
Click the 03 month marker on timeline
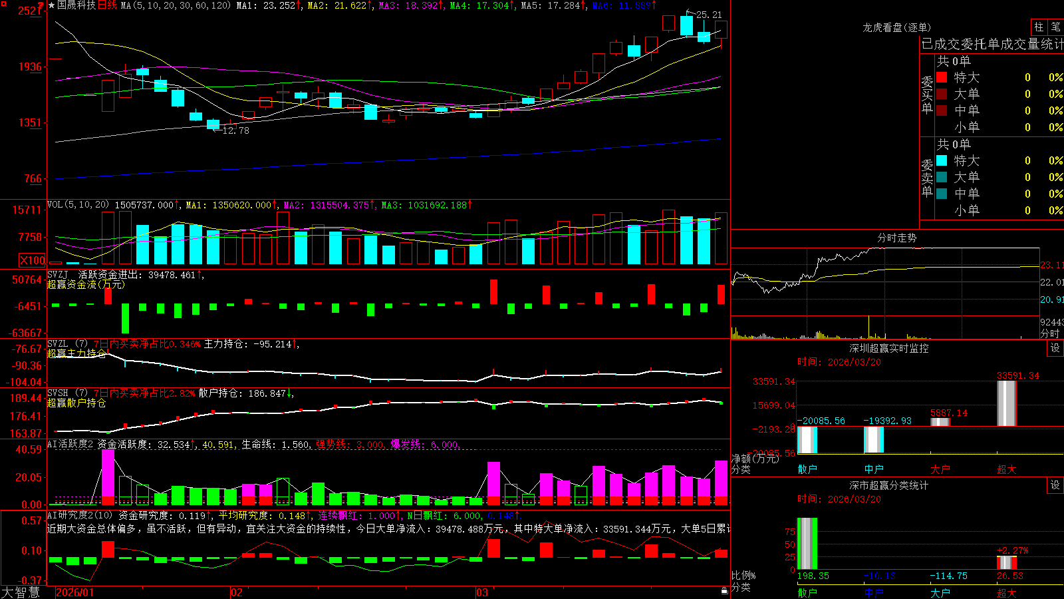pos(482,592)
